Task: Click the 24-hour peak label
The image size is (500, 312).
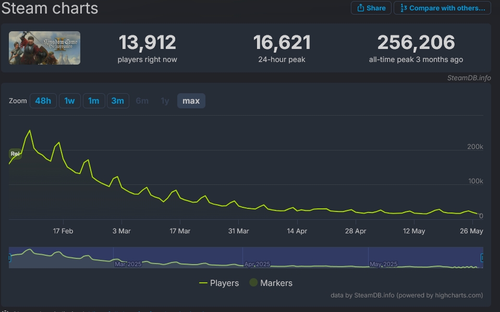Action: pyautogui.click(x=282, y=59)
